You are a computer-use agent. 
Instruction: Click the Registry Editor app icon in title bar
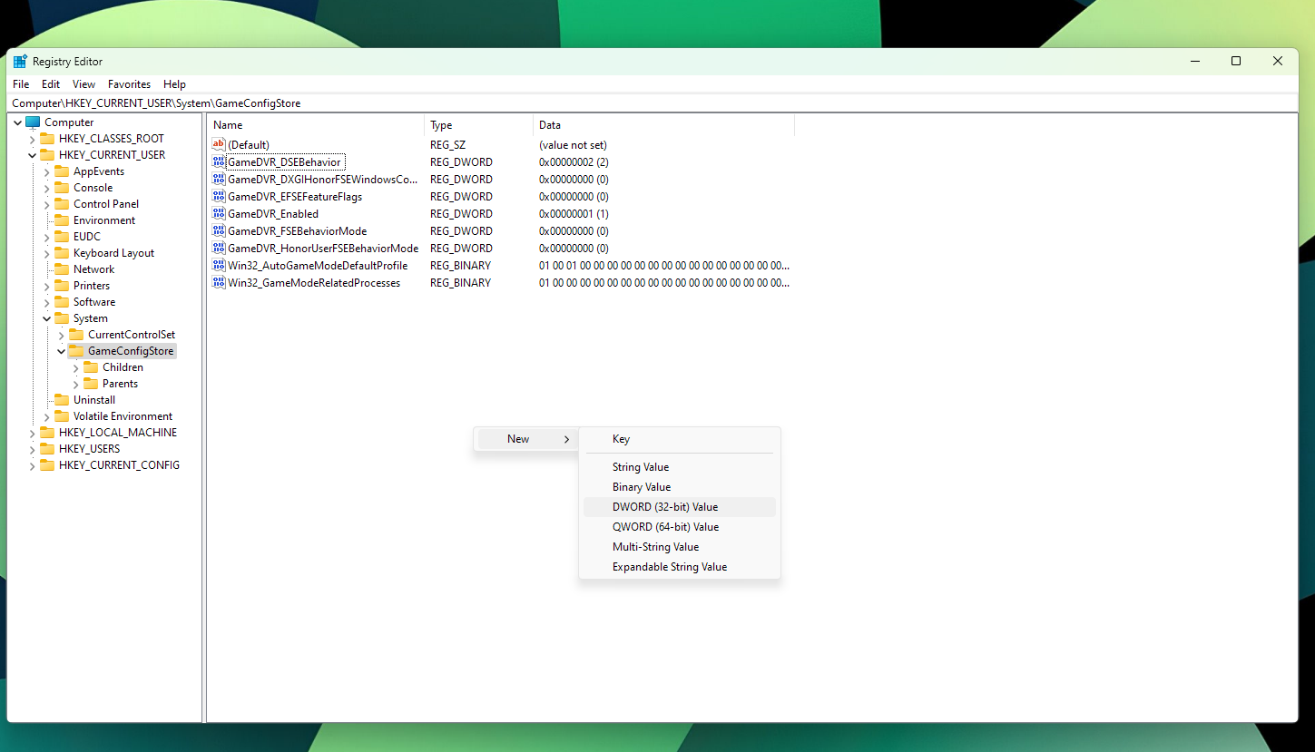tap(20, 62)
